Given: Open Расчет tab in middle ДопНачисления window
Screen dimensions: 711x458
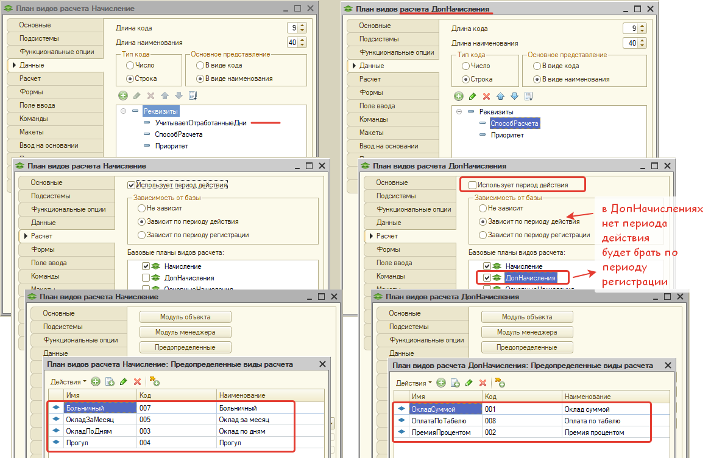Looking at the screenshot, I should point(410,236).
